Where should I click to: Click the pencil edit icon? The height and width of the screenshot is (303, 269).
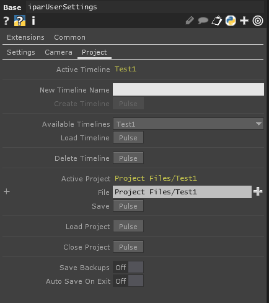click(x=190, y=20)
